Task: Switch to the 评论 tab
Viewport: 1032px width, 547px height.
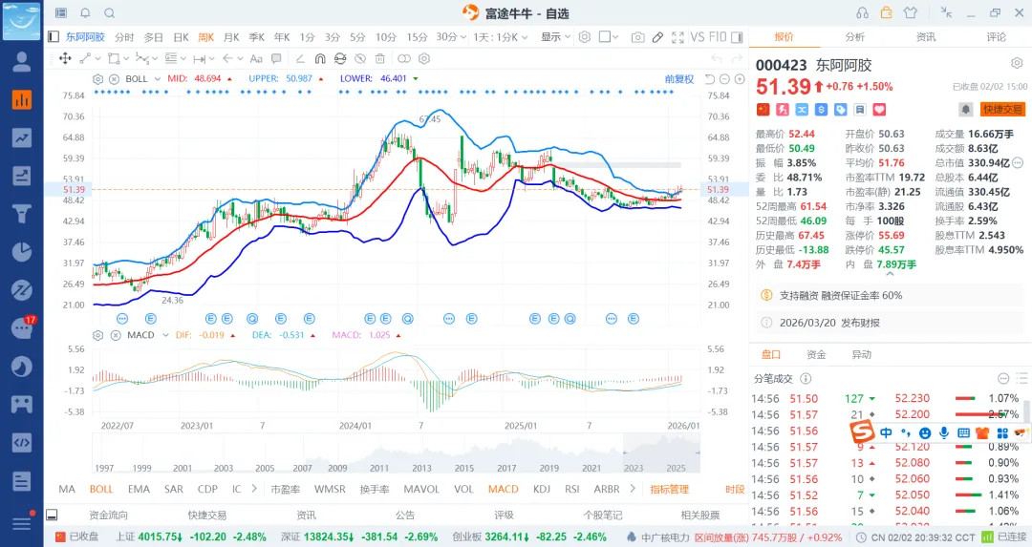Action: tap(997, 37)
